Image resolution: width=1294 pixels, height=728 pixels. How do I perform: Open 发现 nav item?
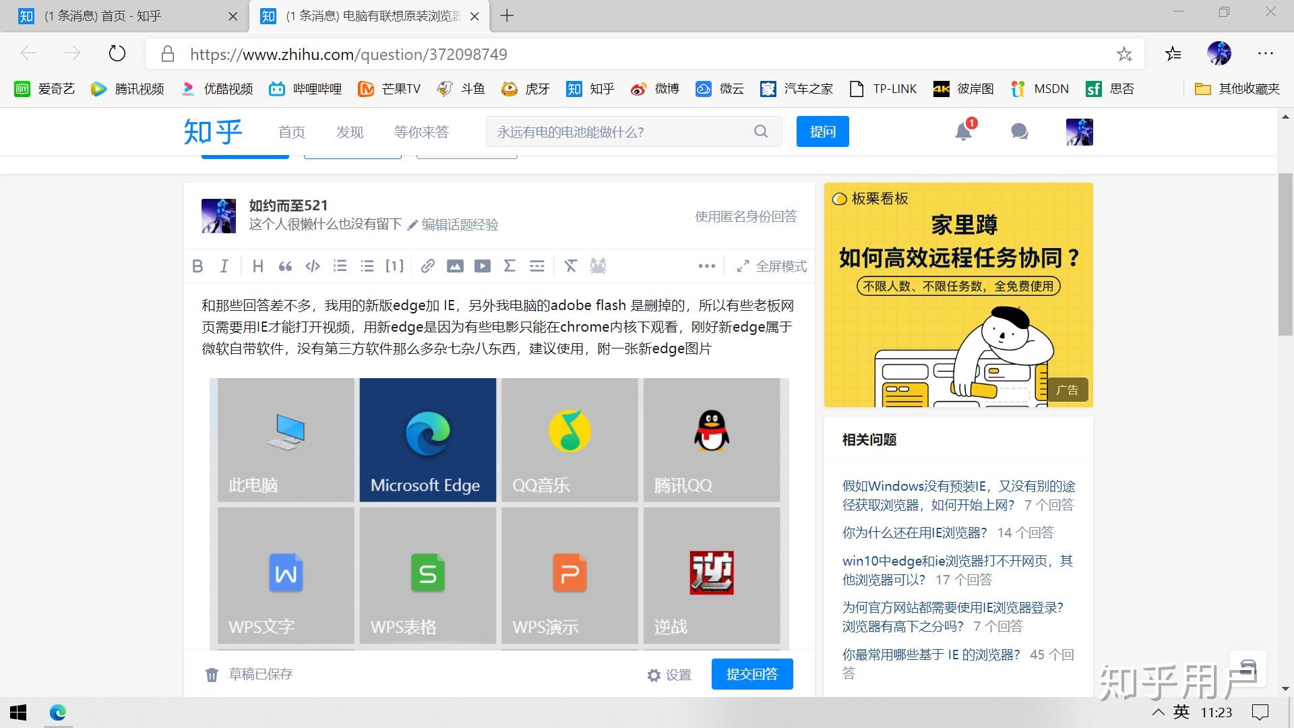pos(350,132)
